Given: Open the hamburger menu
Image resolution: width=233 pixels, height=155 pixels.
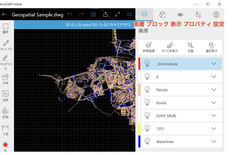Looking at the screenshot, I should coord(129,14).
